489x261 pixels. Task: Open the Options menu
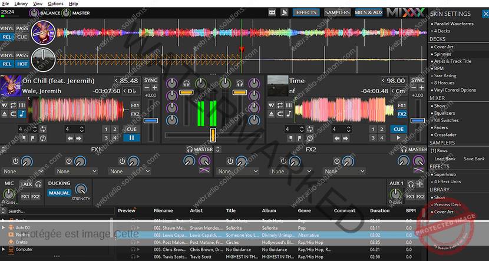[57, 4]
